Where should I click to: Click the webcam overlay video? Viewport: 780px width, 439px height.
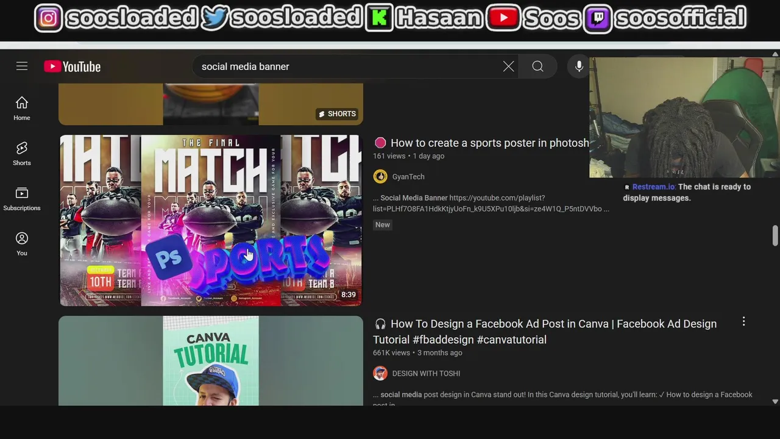point(684,117)
